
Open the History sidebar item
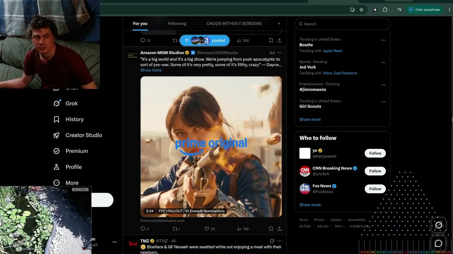coord(68,119)
